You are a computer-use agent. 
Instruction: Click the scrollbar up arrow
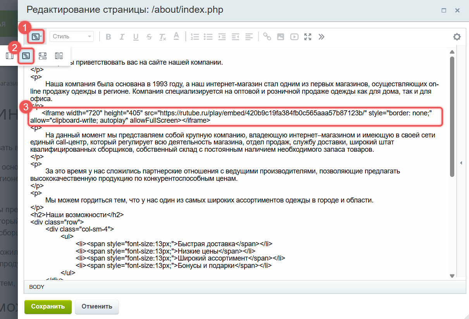452,52
